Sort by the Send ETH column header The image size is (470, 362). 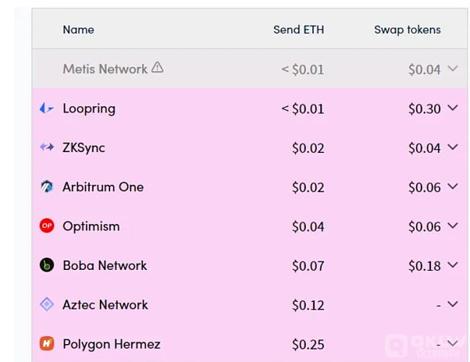tap(298, 30)
